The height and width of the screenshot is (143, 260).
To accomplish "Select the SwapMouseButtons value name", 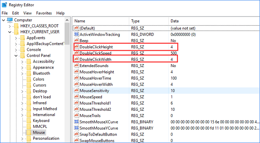I will (x=97, y=140).
